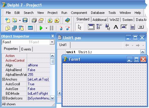Screen dimensions: 149x108
Task: Open the Database menu
Action: point(98,13)
